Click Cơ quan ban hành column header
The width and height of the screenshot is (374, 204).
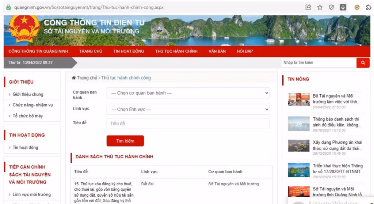tap(225, 172)
